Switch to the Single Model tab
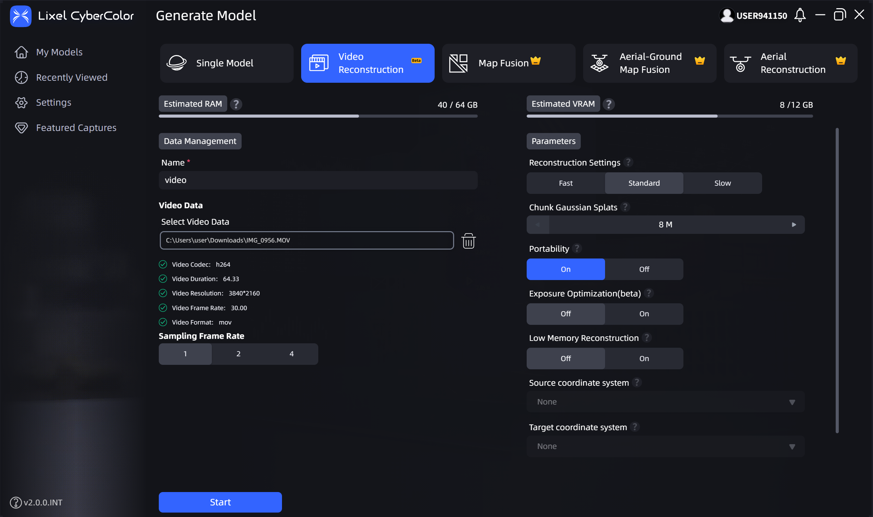This screenshot has height=517, width=873. 227,63
